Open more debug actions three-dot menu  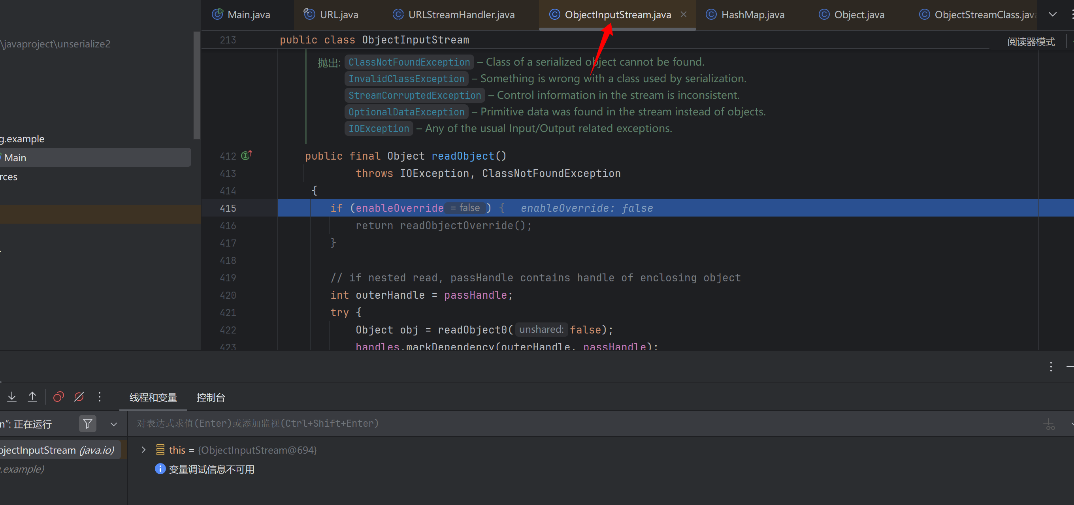click(99, 397)
